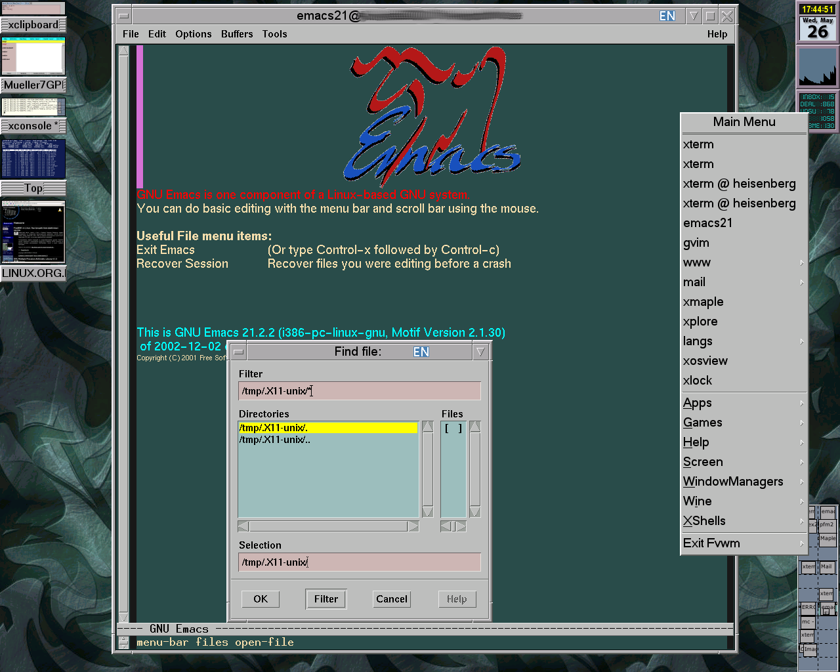Launch first xterm @ heisenberg entry

coord(744,184)
